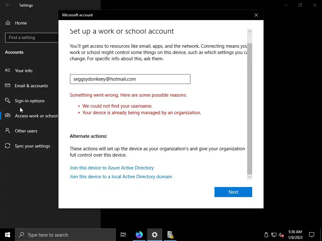Click the dialog scrollbar up arrow
This screenshot has height=241, width=322.
click(x=249, y=31)
